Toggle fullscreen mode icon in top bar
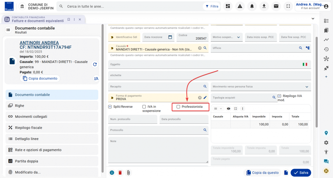This screenshot has width=333, height=178. [x=288, y=6]
